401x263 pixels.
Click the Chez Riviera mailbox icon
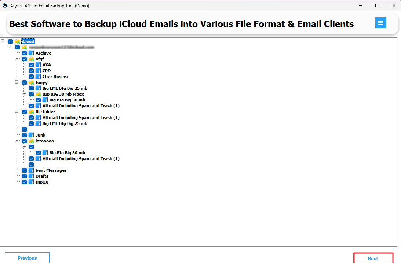[38, 77]
